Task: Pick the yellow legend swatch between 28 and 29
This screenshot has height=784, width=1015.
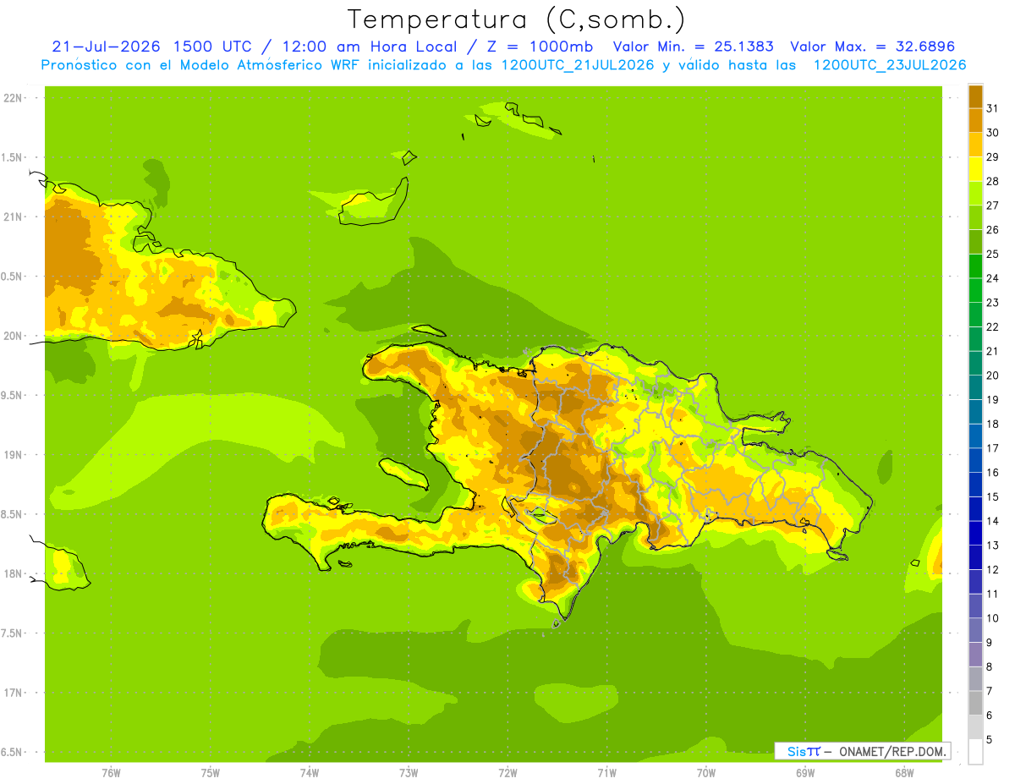Action: pyautogui.click(x=975, y=168)
